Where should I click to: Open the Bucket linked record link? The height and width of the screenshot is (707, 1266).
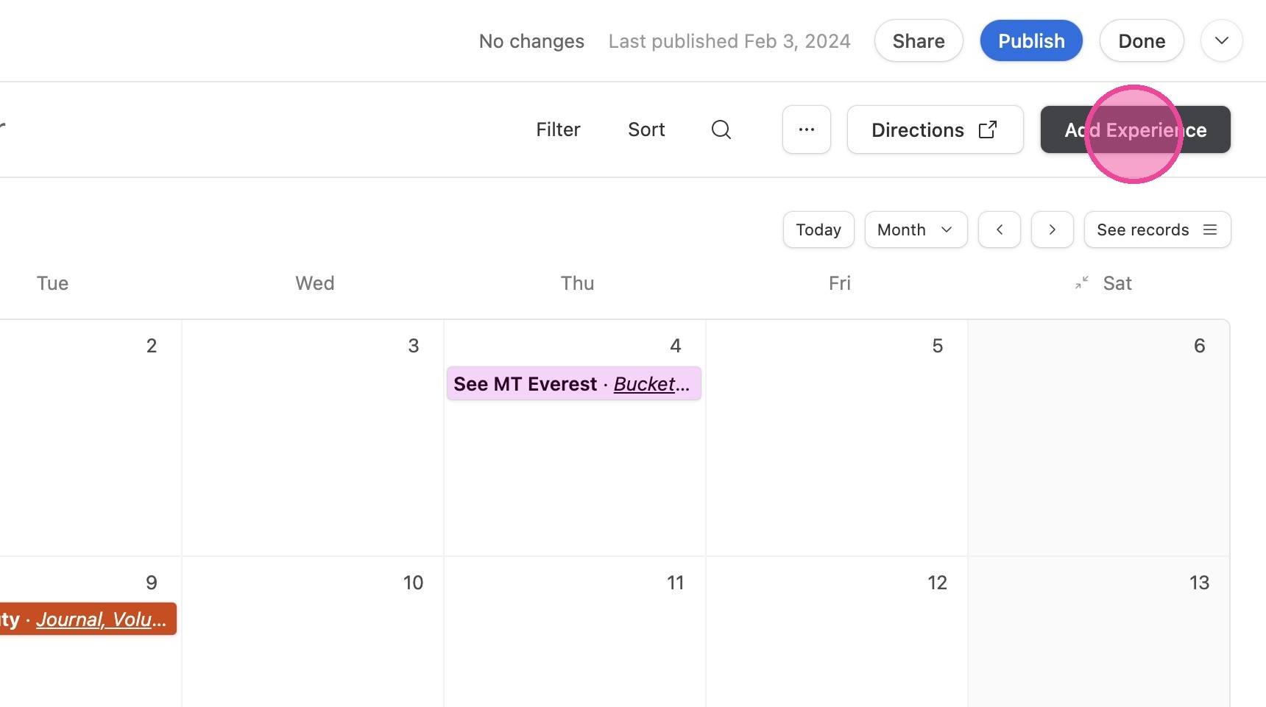[651, 384]
